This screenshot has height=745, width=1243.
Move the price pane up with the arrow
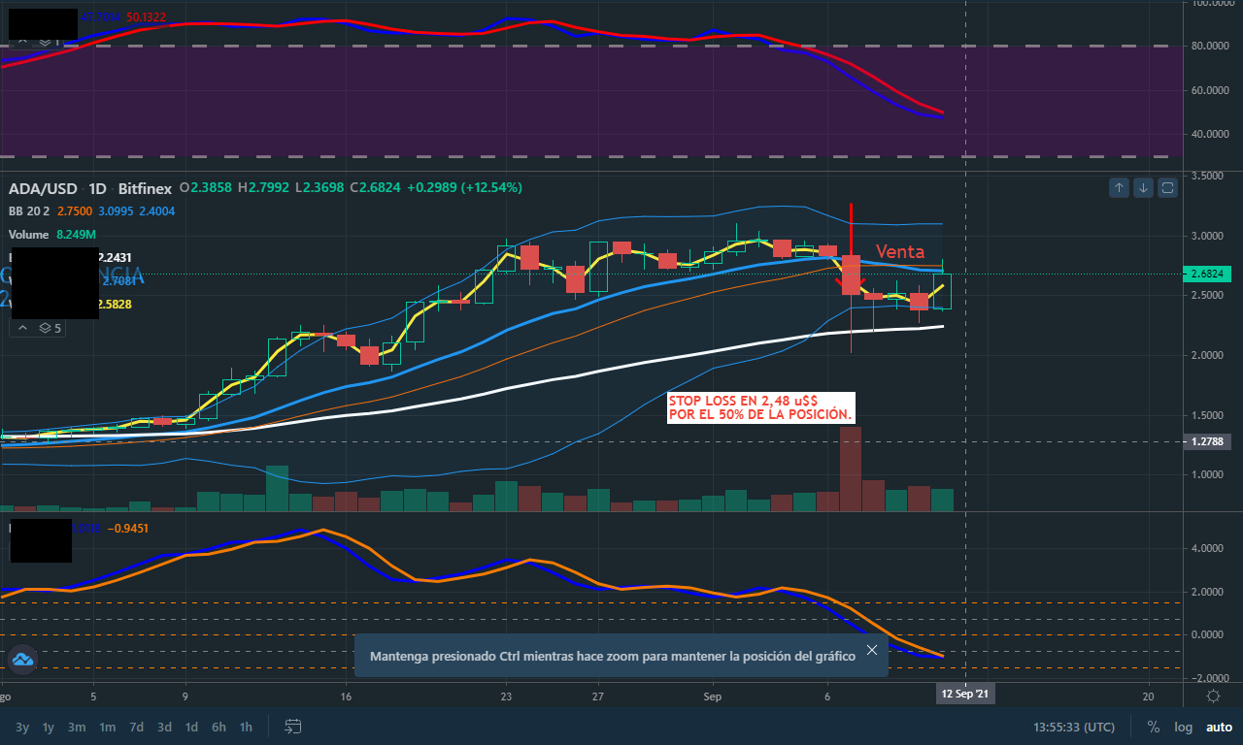tap(1119, 187)
